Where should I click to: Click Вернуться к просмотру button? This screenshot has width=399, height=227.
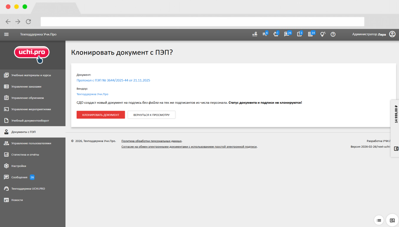(x=151, y=115)
